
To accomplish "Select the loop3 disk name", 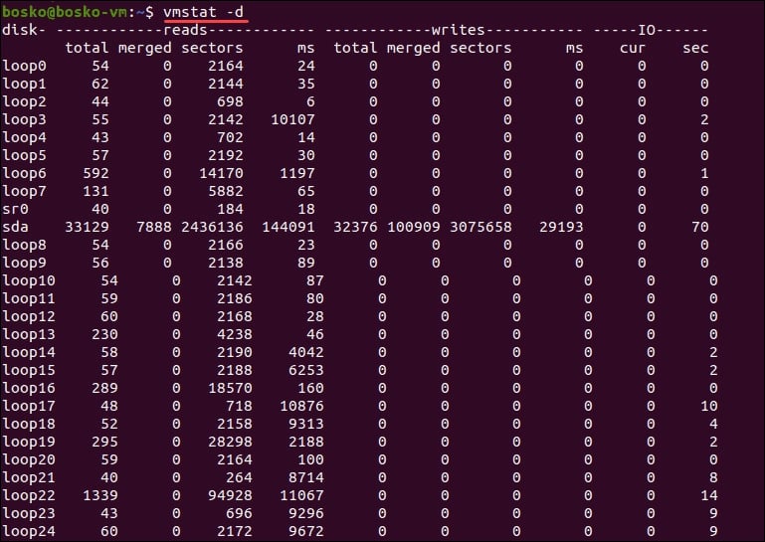I will [x=25, y=119].
